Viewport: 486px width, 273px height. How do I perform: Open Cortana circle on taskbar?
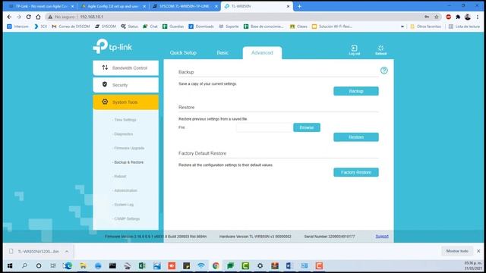tap(39, 265)
